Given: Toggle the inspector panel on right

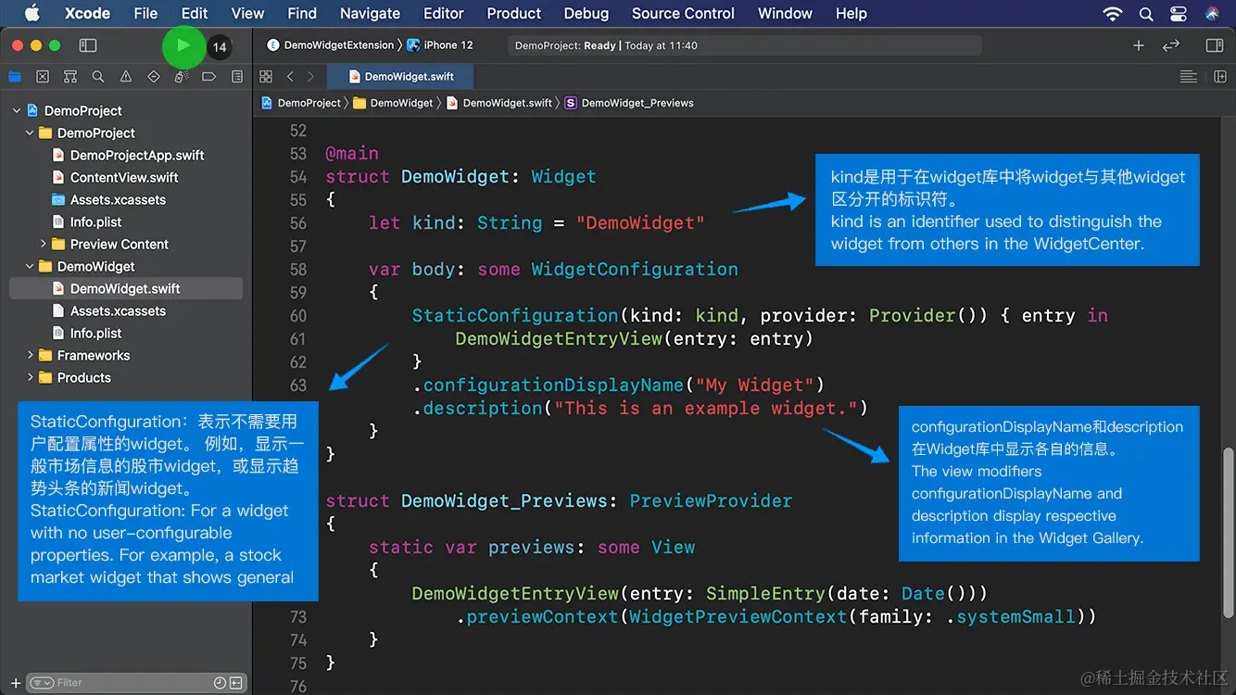Looking at the screenshot, I should pyautogui.click(x=1215, y=45).
